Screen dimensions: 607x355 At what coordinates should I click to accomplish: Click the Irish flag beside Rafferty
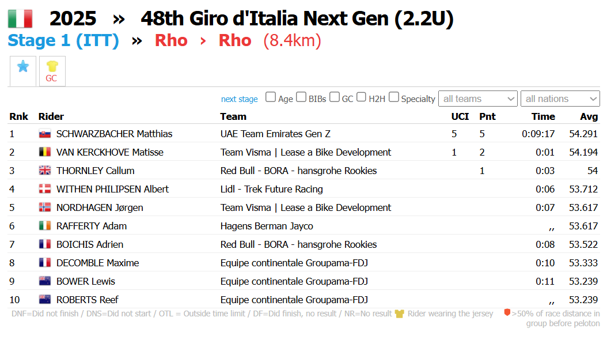[45, 226]
